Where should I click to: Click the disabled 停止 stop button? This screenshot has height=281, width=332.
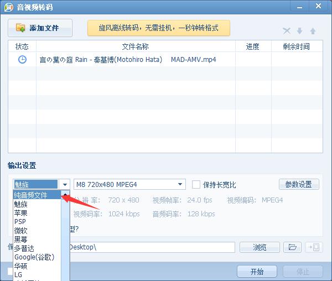pos(303,272)
